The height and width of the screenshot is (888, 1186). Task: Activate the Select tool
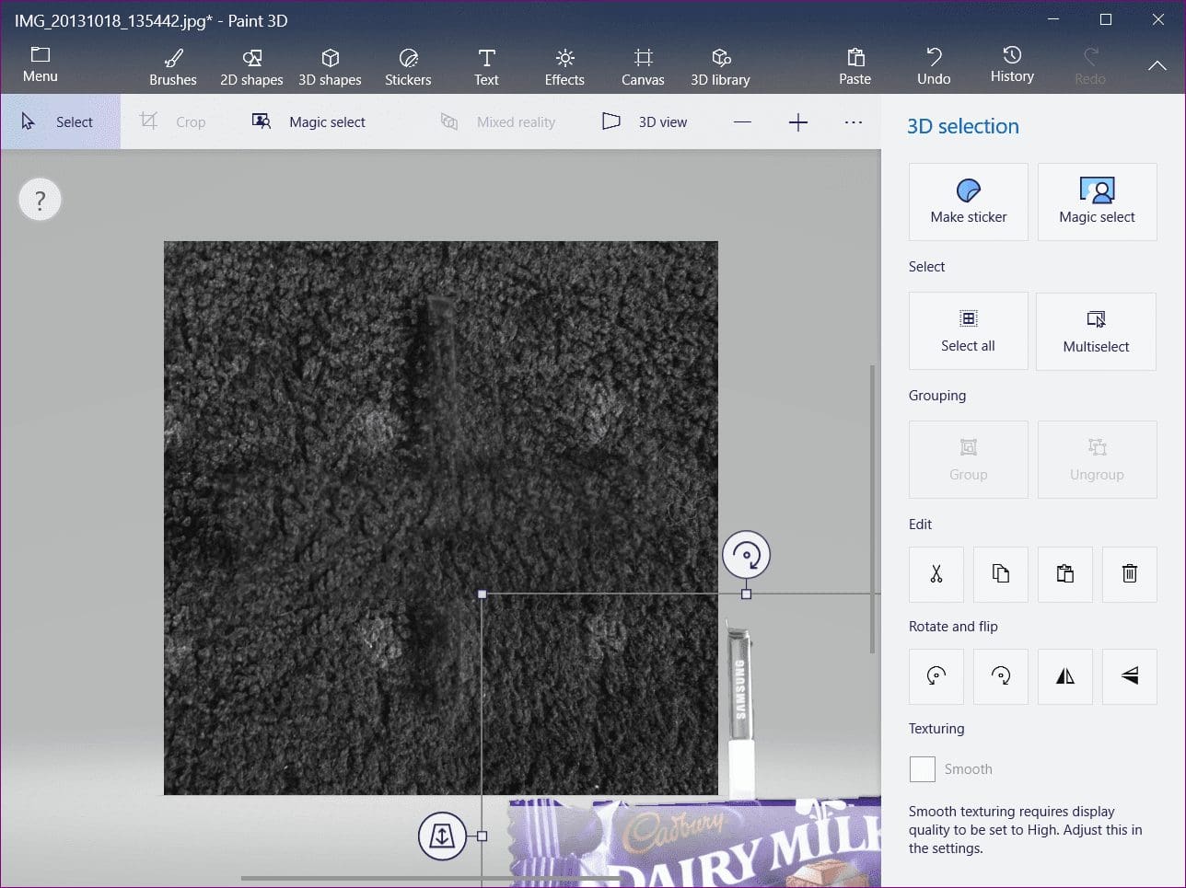tap(60, 121)
